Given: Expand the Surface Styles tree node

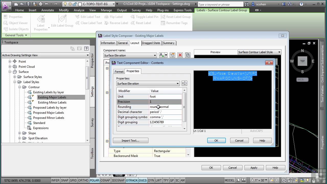Looking at the screenshot, I should 15,77.
